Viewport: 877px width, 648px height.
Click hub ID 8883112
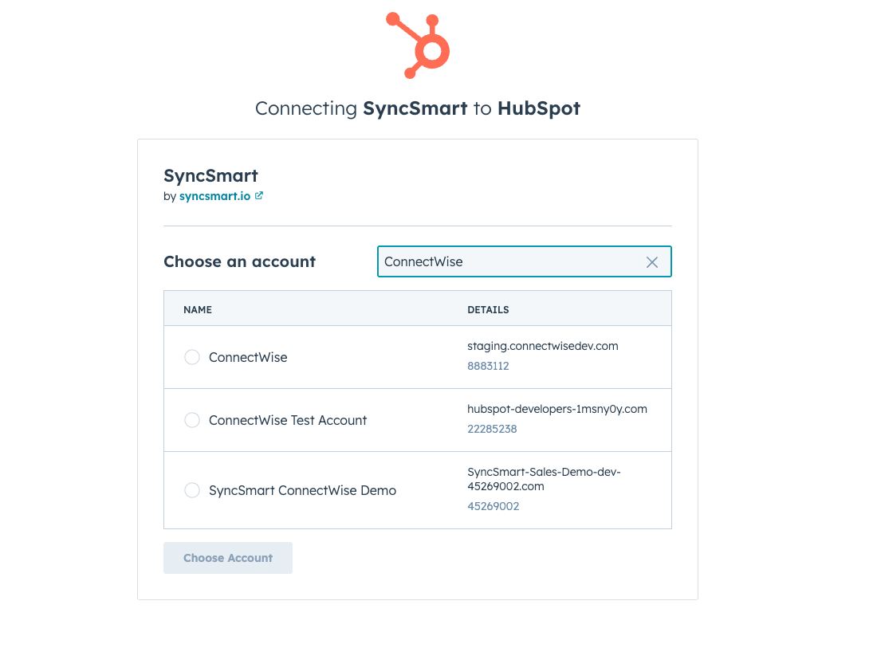[488, 366]
